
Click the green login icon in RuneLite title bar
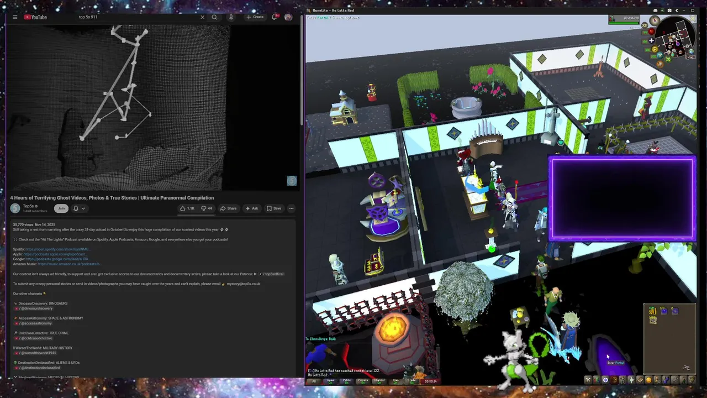pyautogui.click(x=662, y=11)
